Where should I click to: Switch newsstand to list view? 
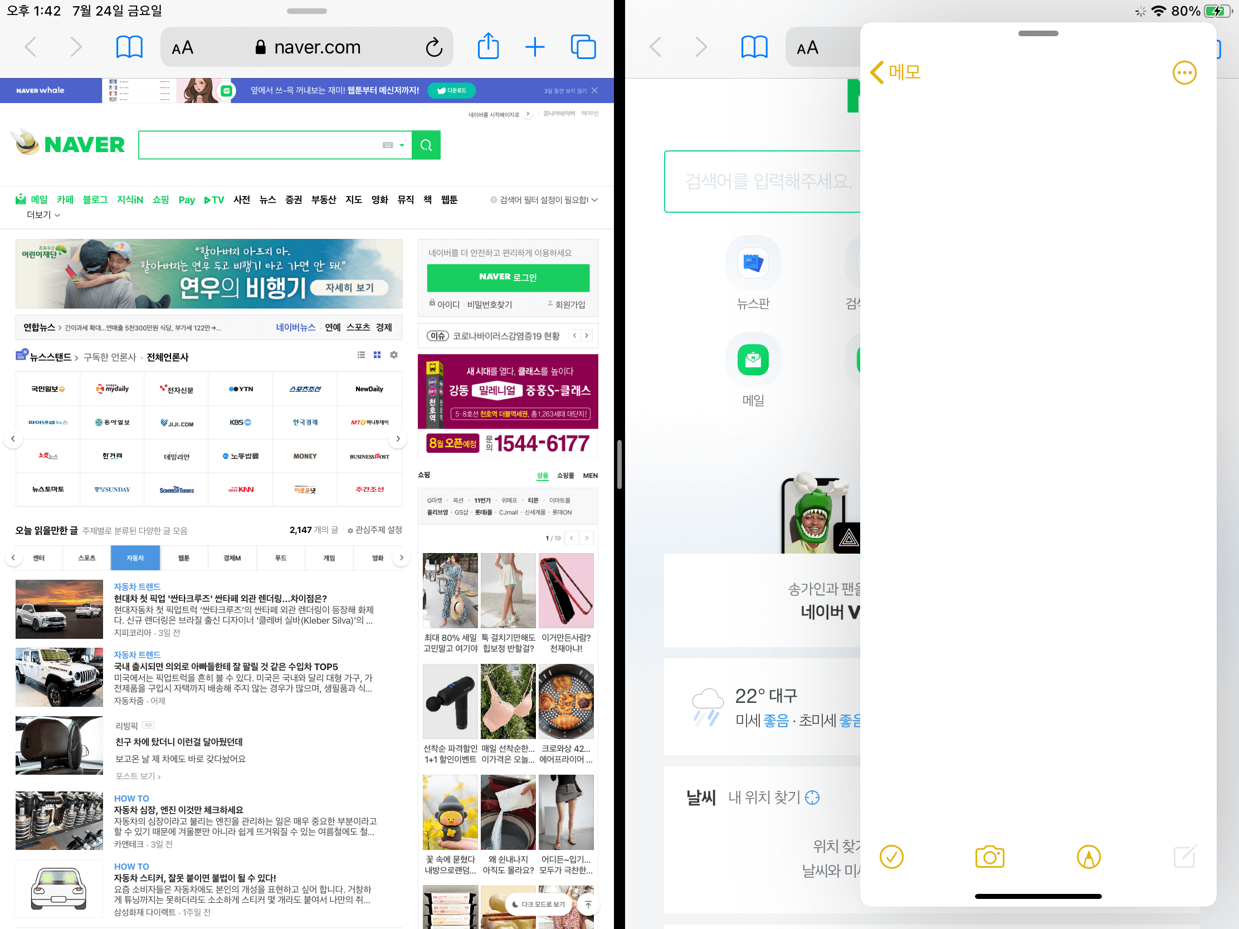pos(361,355)
